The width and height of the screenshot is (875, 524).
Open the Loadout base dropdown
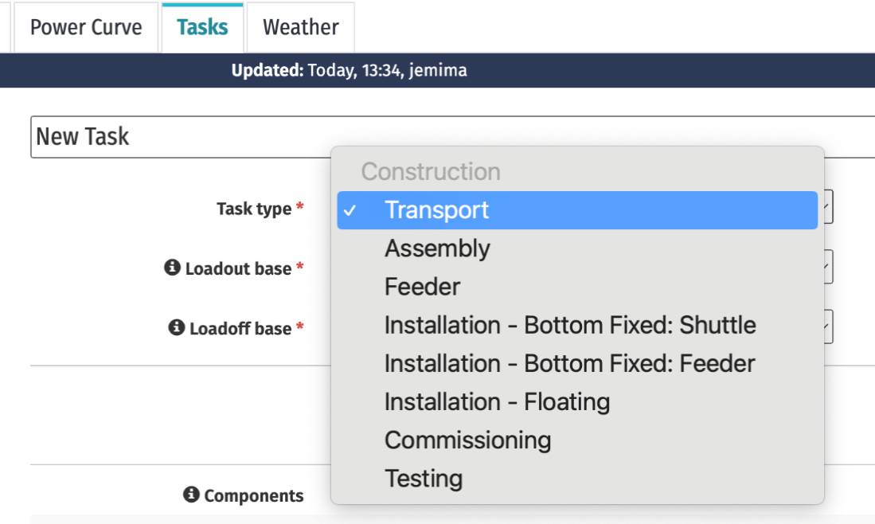(827, 267)
